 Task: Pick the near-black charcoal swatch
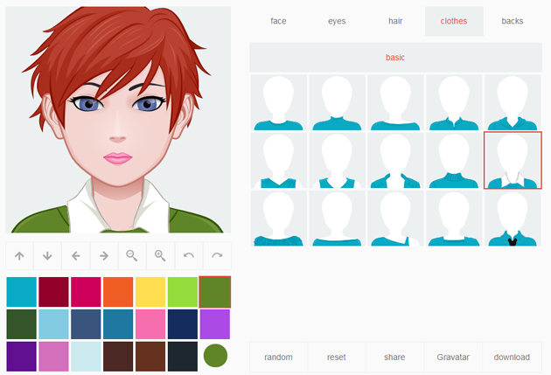point(183,357)
